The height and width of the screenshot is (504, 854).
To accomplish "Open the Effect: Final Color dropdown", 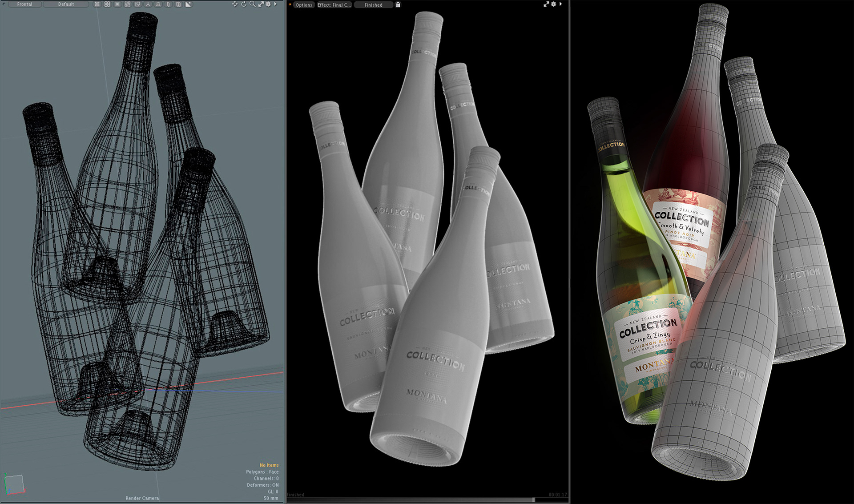I will (334, 5).
